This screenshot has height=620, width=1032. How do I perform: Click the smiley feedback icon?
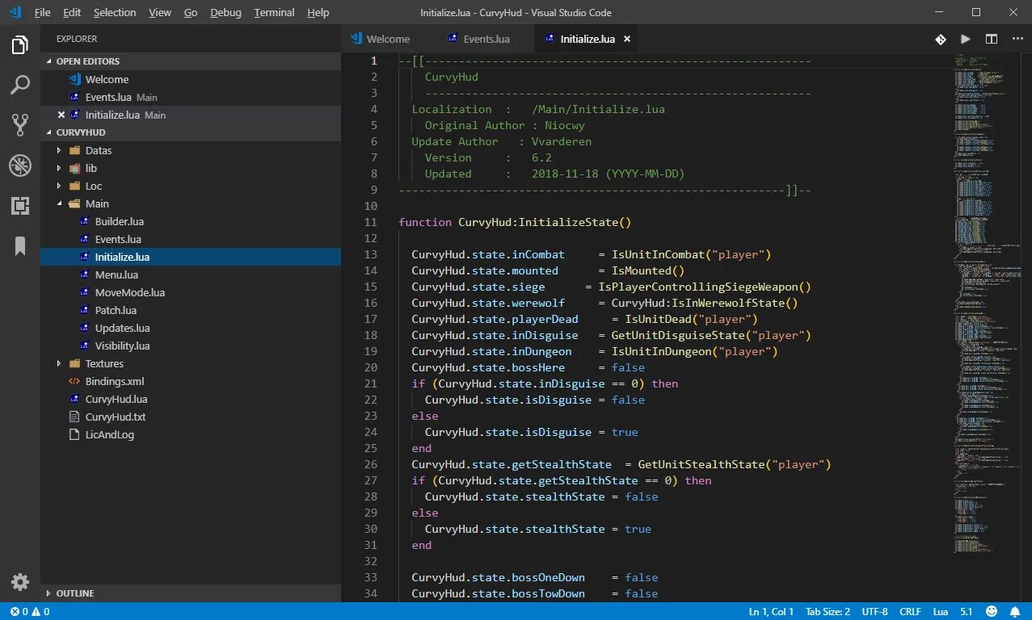tap(992, 612)
